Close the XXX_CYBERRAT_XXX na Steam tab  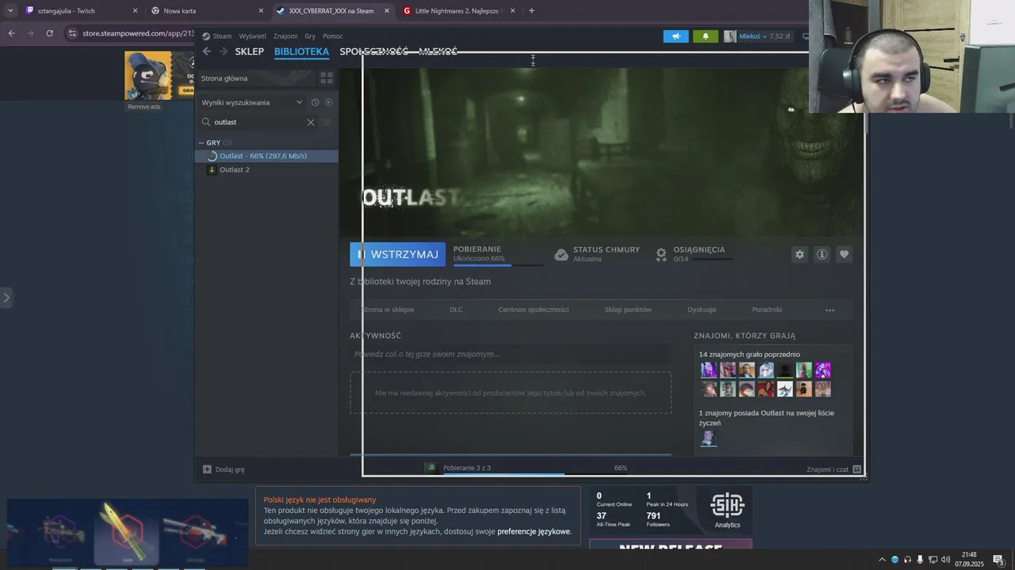coord(387,11)
